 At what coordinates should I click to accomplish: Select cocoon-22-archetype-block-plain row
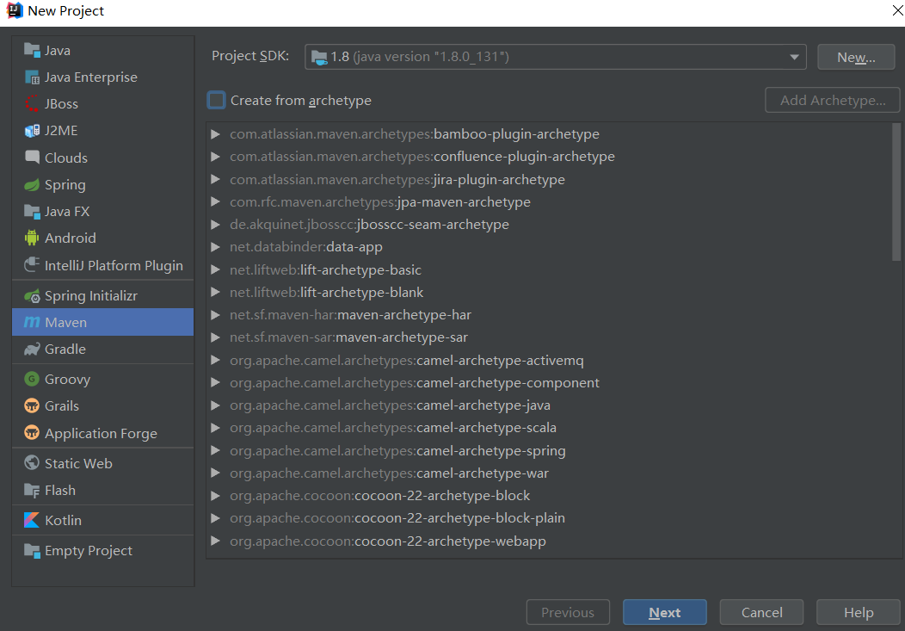pyautogui.click(x=549, y=518)
